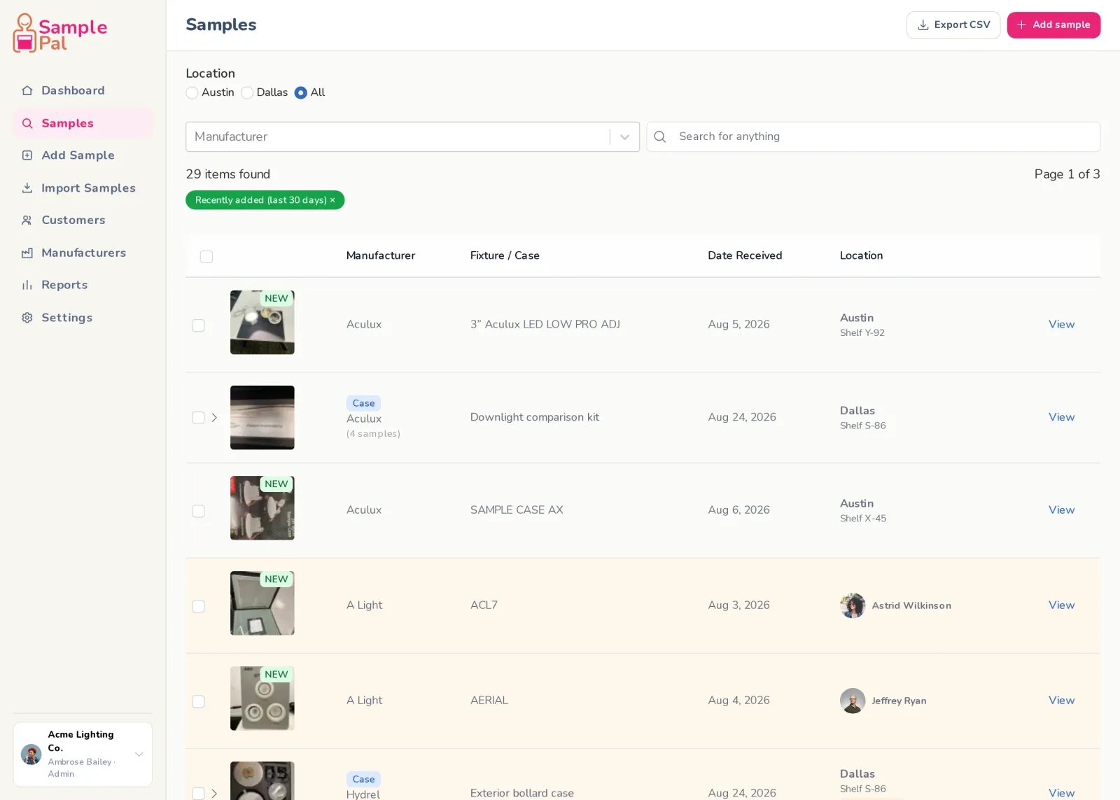Open the ACL7 sample thumbnail
The width and height of the screenshot is (1120, 800).
(x=262, y=603)
